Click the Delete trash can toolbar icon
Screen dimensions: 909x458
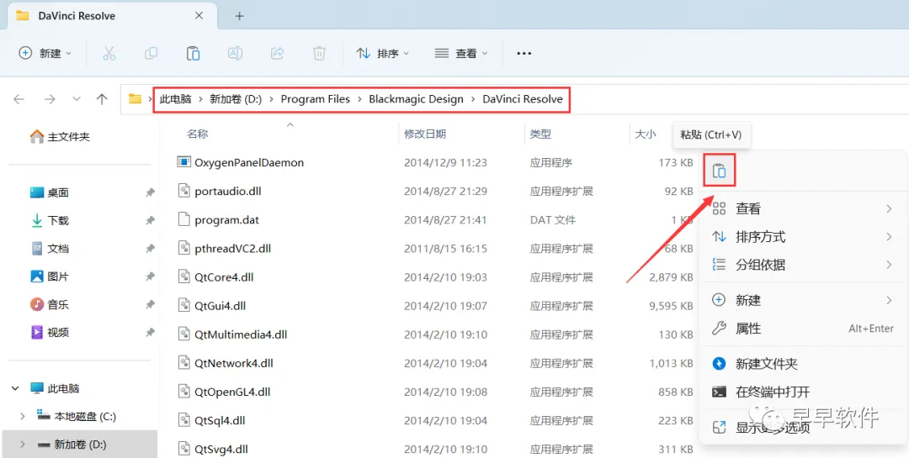319,53
